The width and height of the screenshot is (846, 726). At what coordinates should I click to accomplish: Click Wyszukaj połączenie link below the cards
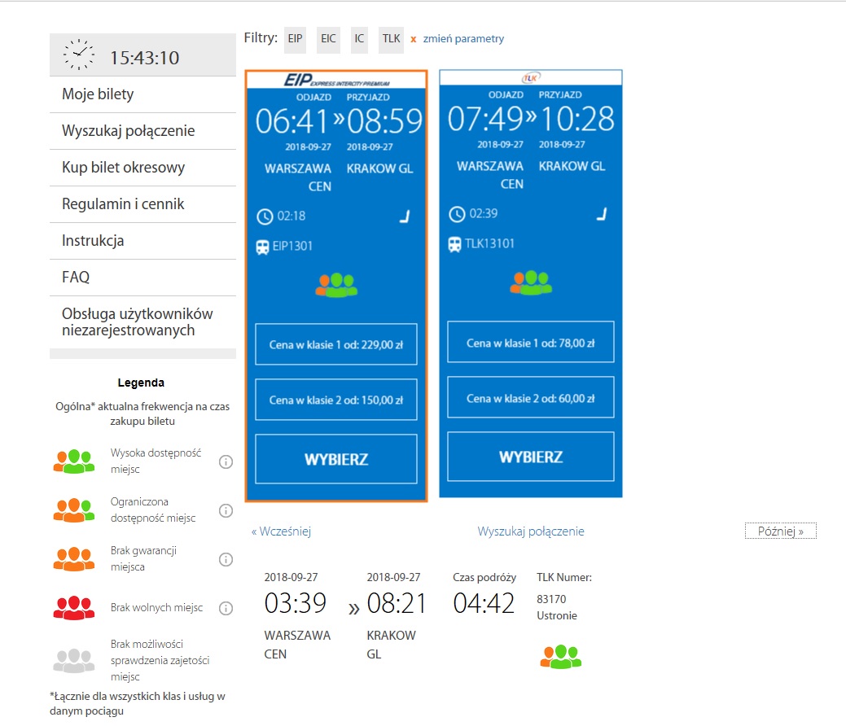pos(531,531)
